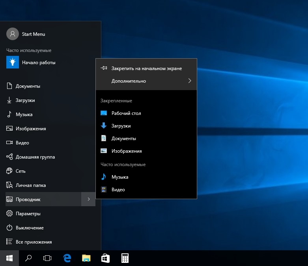Open Search from the taskbar magnifier
Image resolution: width=308 pixels, height=266 pixels.
coord(28,258)
